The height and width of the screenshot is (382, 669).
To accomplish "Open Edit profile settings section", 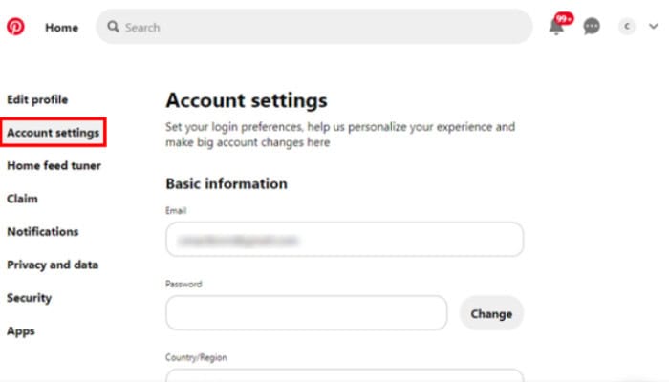I will 37,99.
